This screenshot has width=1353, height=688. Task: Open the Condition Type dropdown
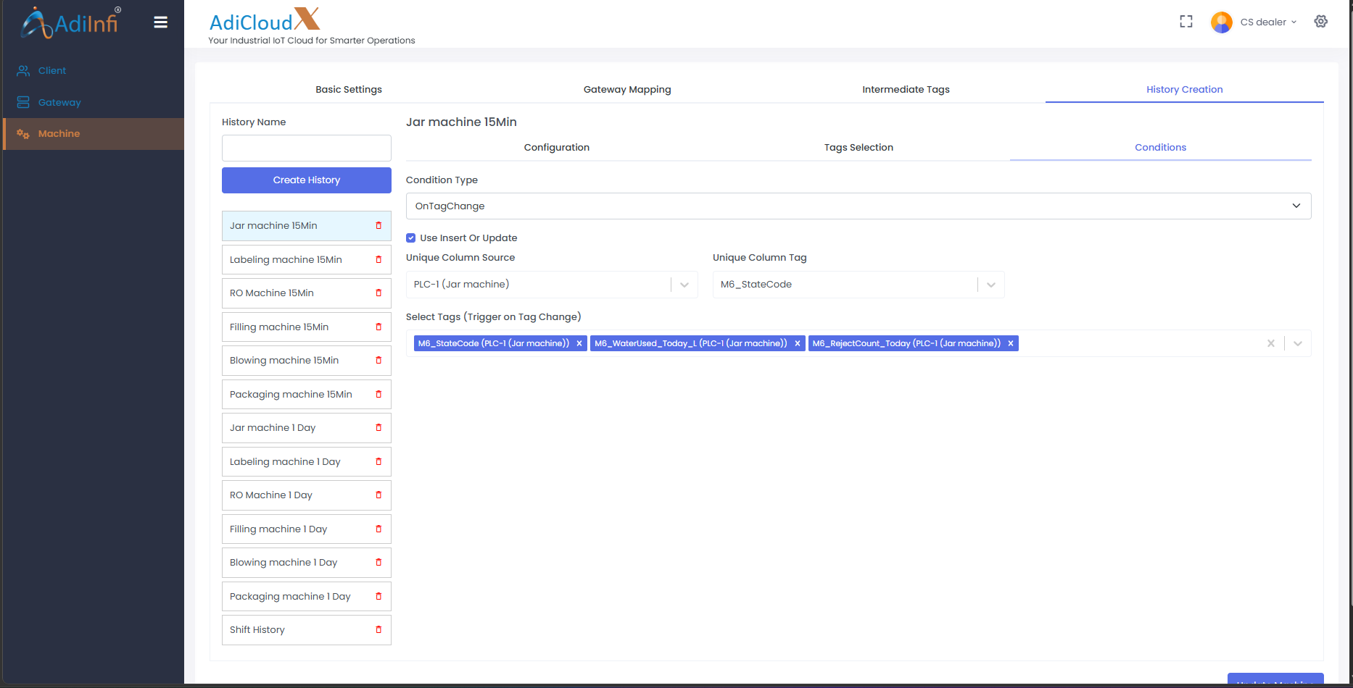pyautogui.click(x=858, y=206)
